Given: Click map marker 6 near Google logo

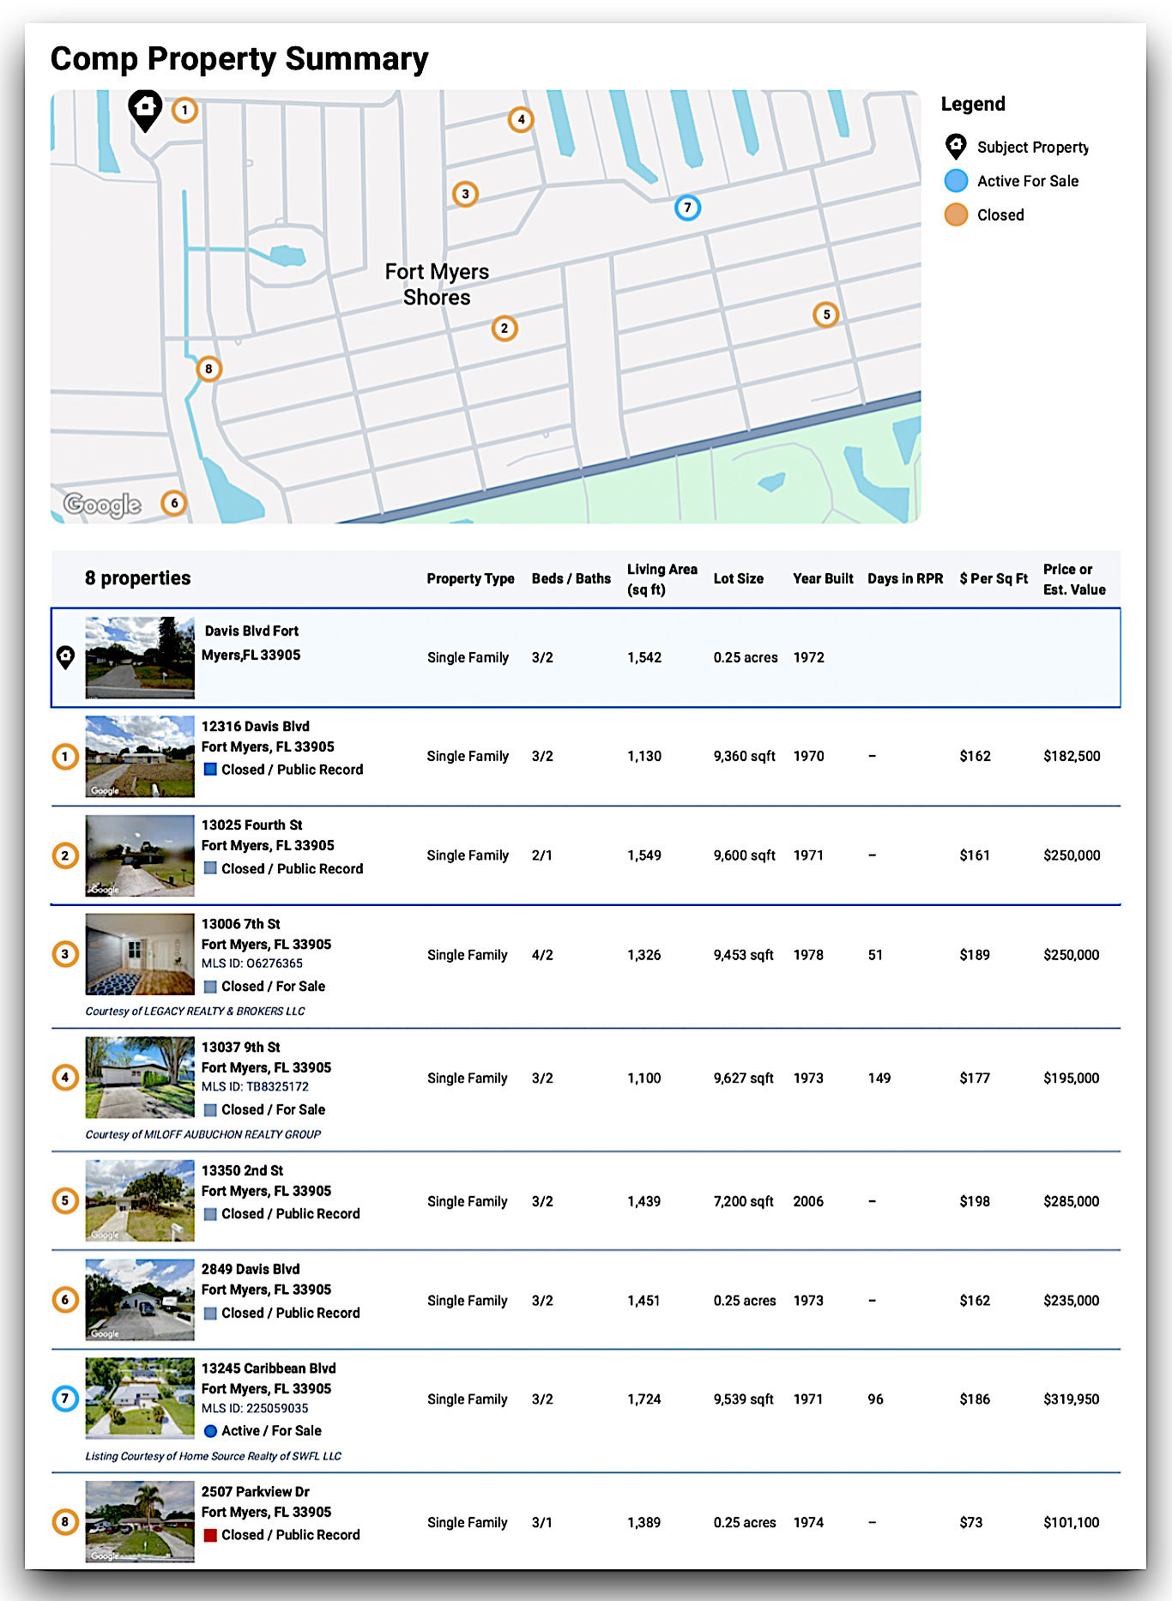Looking at the screenshot, I should click(174, 503).
